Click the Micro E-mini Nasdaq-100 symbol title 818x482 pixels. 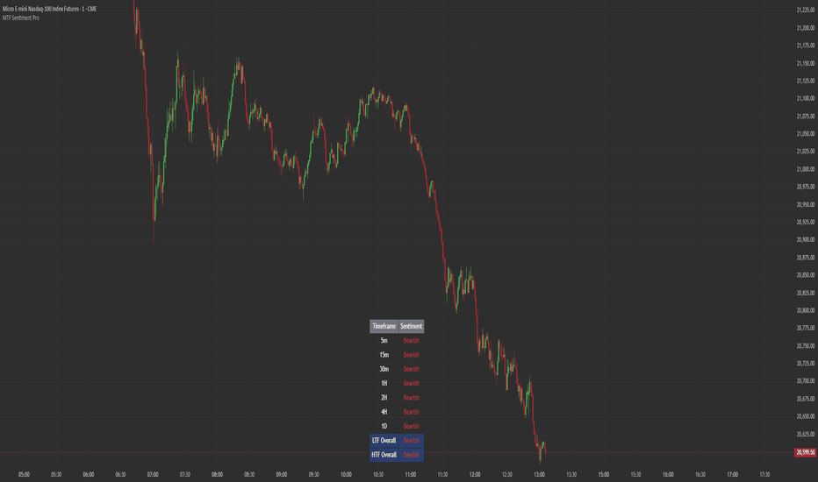(49, 9)
